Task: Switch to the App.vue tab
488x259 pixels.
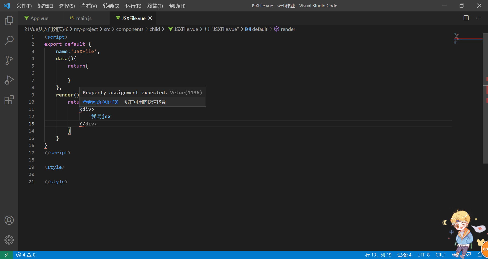Action: (x=39, y=18)
